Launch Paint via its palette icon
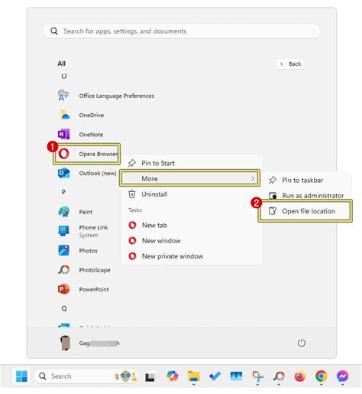Image resolution: width=362 pixels, height=394 pixels. (x=63, y=212)
